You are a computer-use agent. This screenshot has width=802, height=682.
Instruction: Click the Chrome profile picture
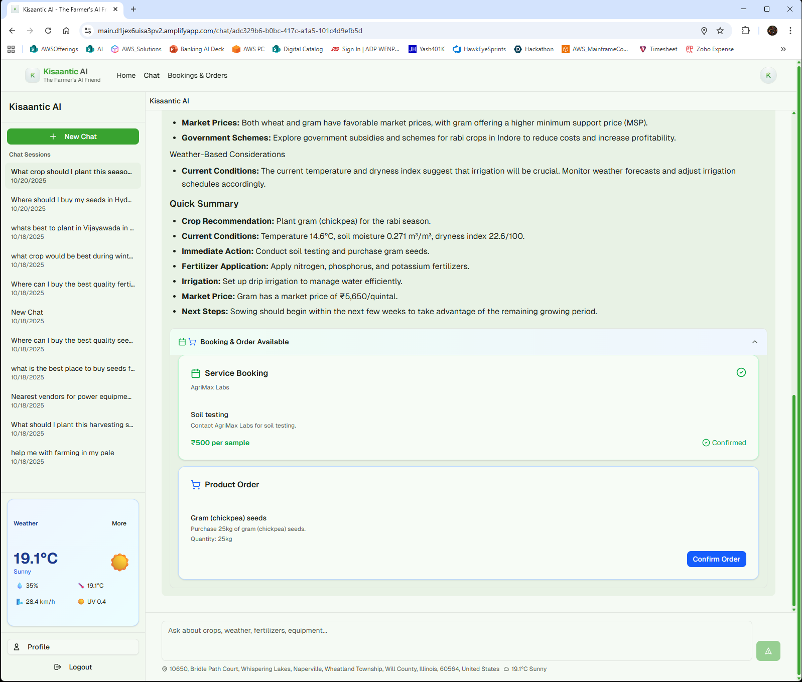tap(772, 31)
